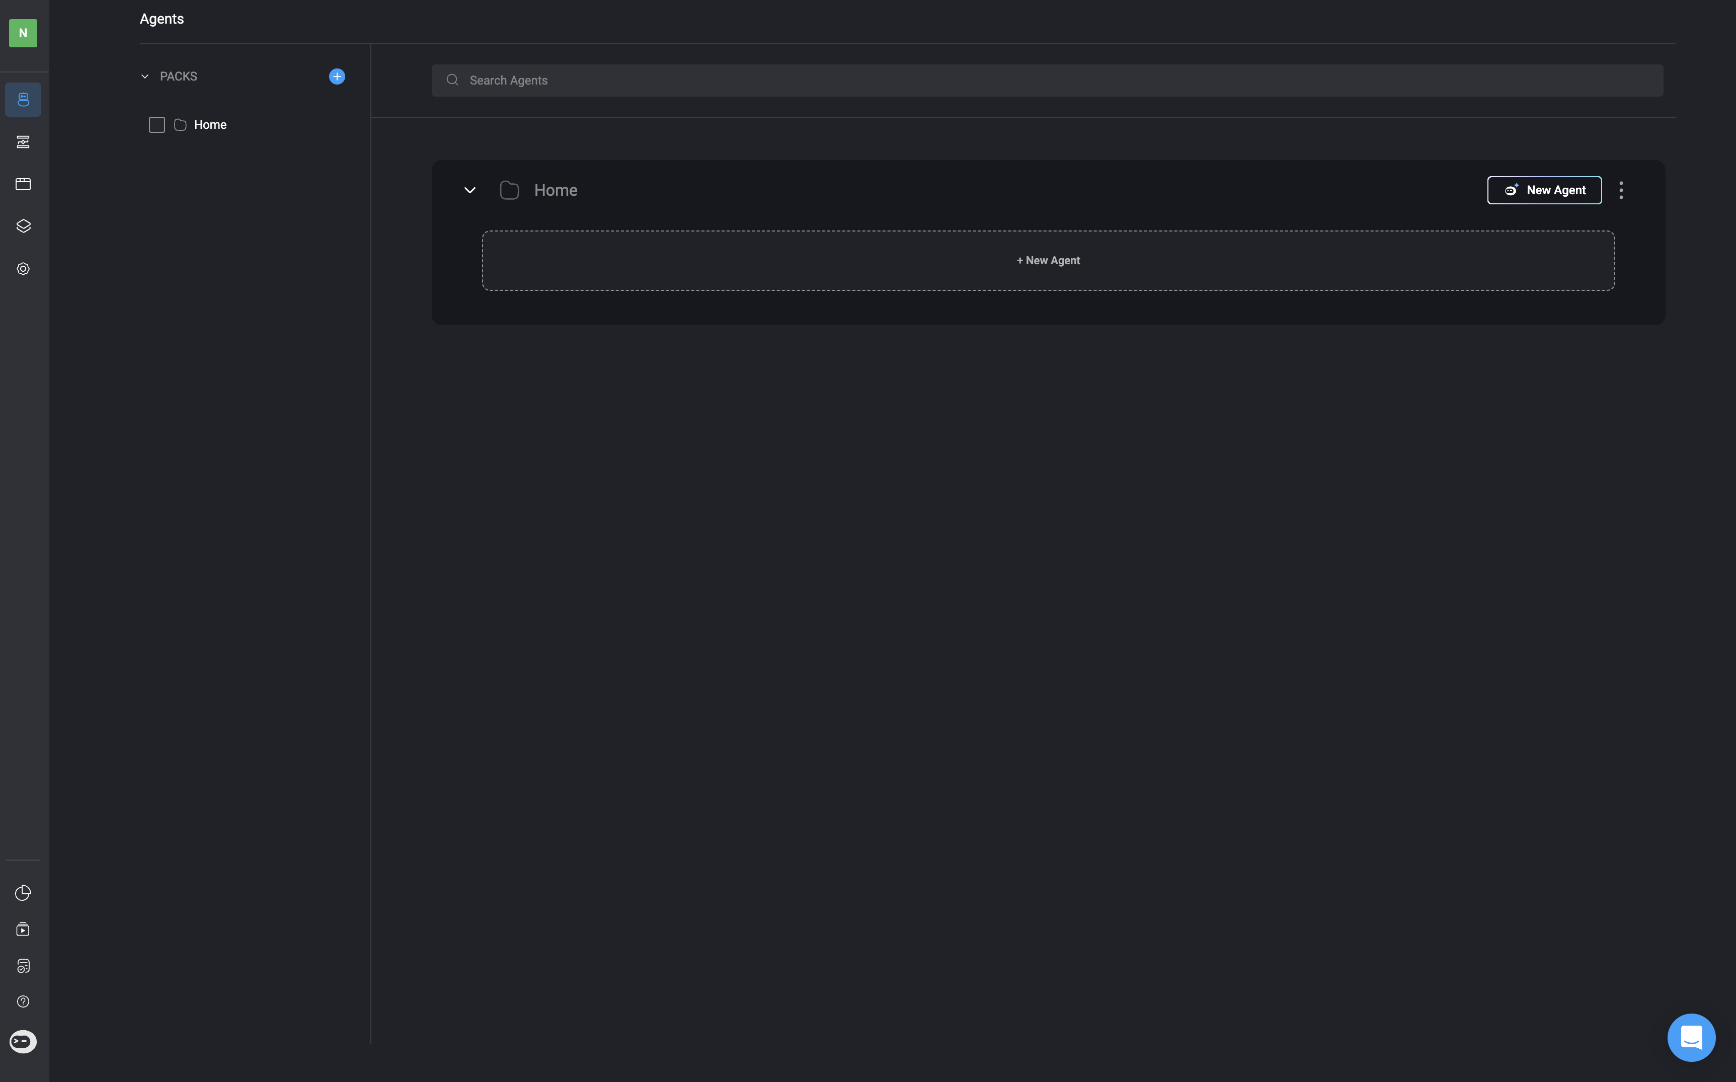This screenshot has width=1736, height=1082.
Task: Click the PACKS section label
Action: click(178, 76)
